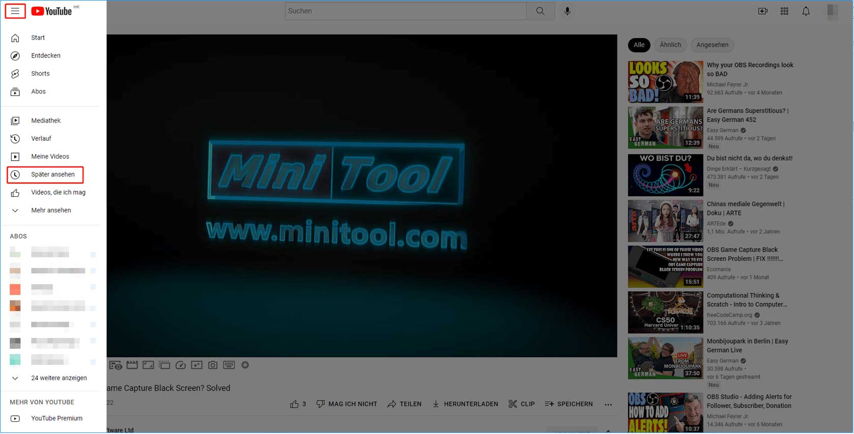Click the ARTEde channel name
The height and width of the screenshot is (434, 854).
click(x=716, y=224)
